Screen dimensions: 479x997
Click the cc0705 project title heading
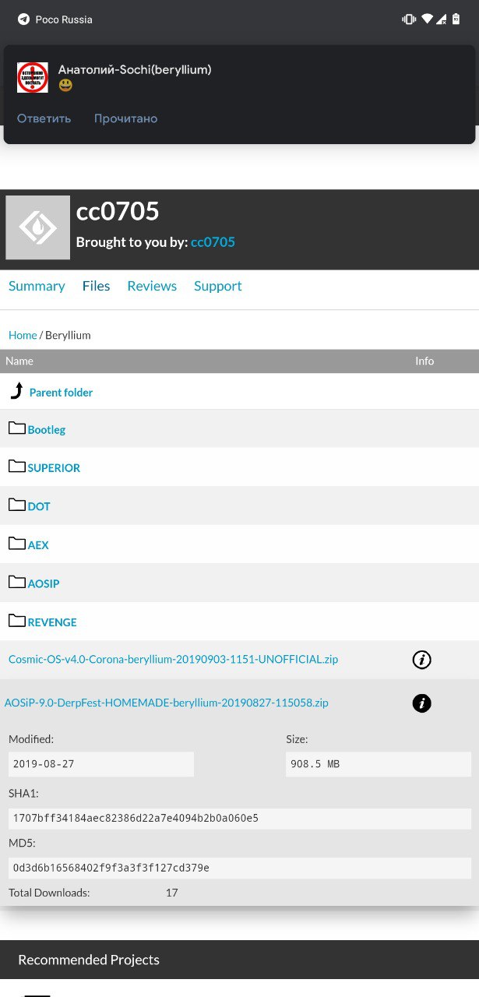click(x=118, y=211)
